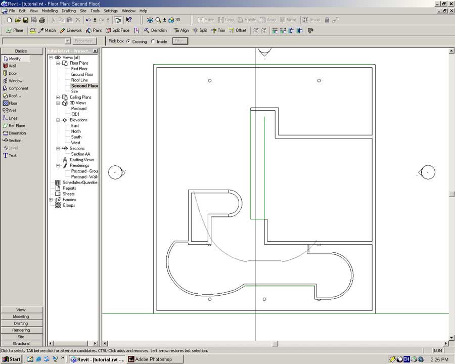Select the Wall tool in Basics

coord(12,66)
